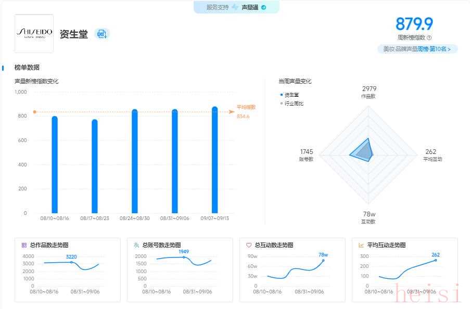Click the 1949 data point on 总账号数 chart
The width and height of the screenshot is (470, 309).
pos(184,257)
